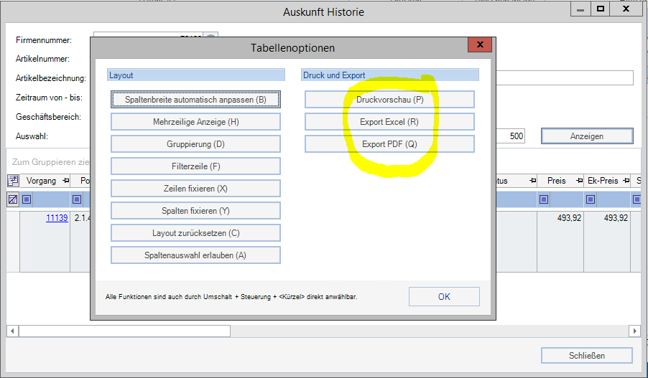Open filter operator for Vorgang column
Screen dimensions: 648x378
click(27, 199)
